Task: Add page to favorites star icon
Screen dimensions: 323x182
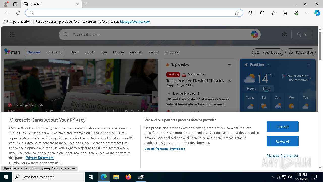Action: (237, 13)
